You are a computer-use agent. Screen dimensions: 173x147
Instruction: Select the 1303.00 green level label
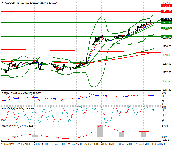(167, 37)
